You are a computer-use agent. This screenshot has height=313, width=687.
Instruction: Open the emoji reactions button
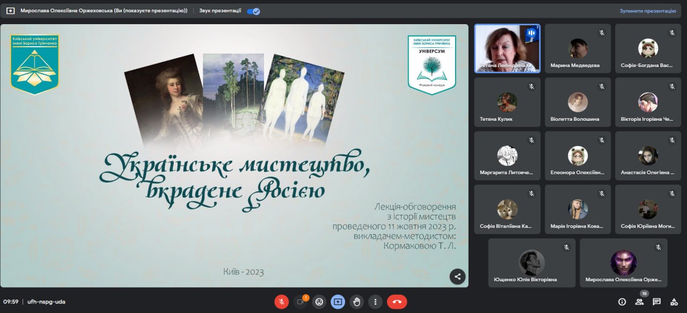coord(319,302)
